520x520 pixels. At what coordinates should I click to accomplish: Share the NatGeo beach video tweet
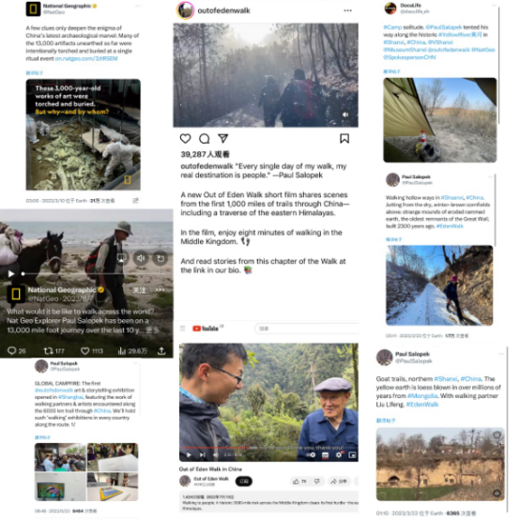coord(161,350)
